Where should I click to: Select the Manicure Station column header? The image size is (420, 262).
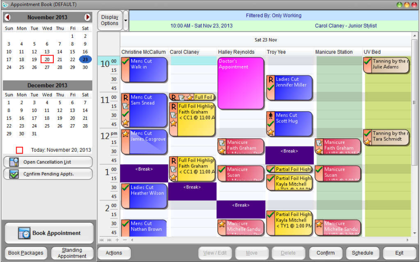point(334,52)
